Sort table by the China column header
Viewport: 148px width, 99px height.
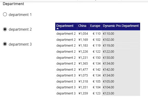tap(82, 26)
